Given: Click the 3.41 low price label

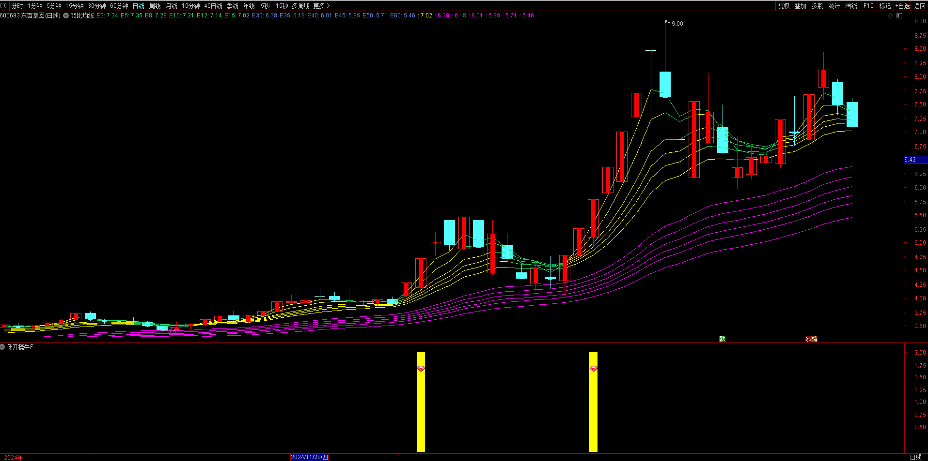Looking at the screenshot, I should pos(173,332).
